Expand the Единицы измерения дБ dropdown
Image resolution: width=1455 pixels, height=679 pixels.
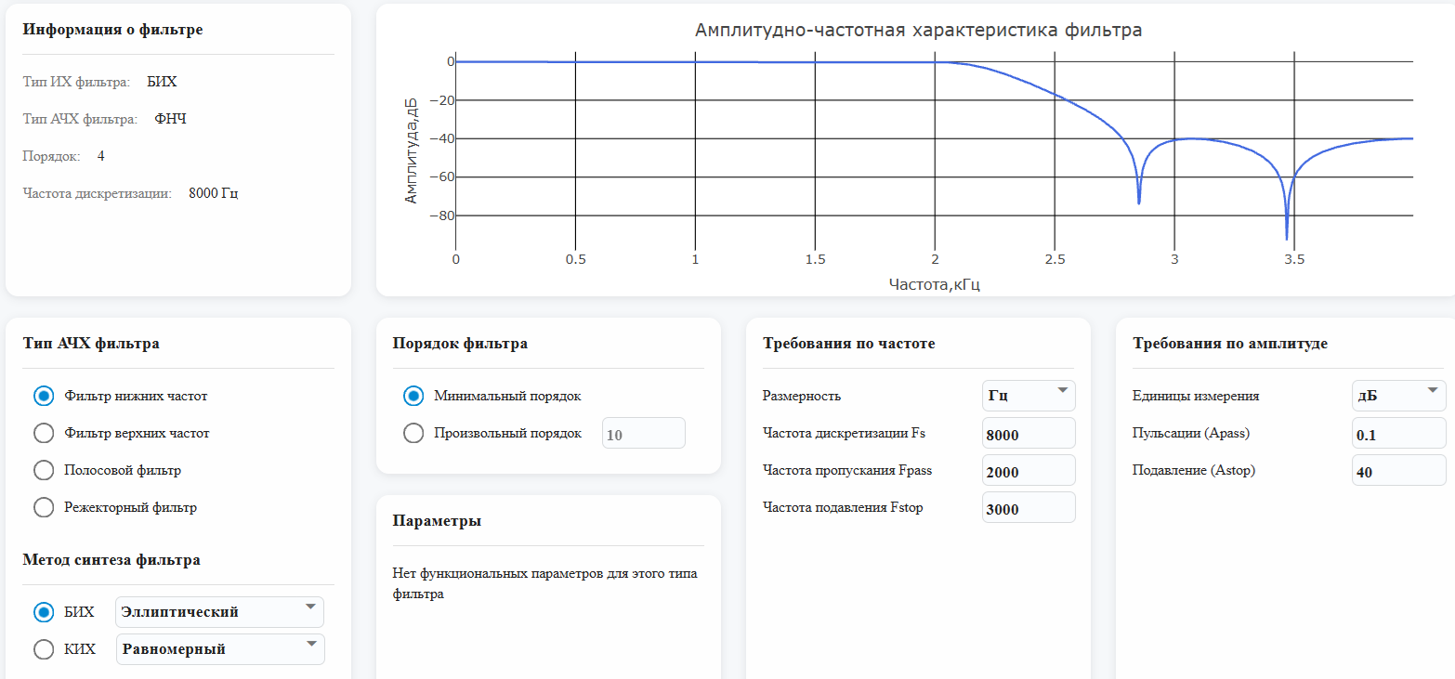pos(1397,396)
